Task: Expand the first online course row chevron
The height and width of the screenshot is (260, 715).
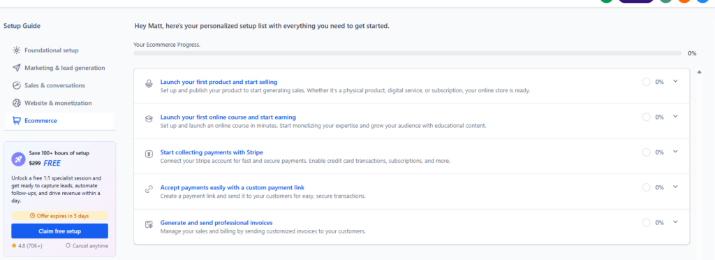Action: tap(675, 116)
